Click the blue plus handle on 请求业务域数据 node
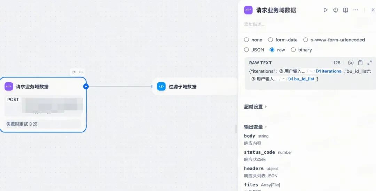Viewport: 376px width, 191px height. point(86,87)
